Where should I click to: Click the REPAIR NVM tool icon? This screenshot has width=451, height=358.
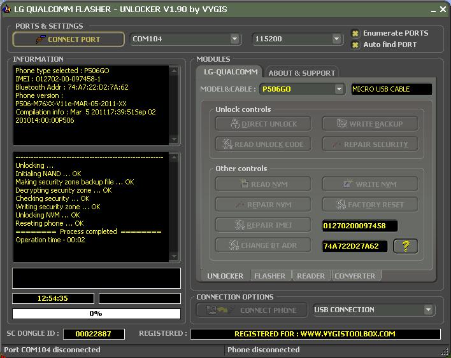[x=240, y=205]
